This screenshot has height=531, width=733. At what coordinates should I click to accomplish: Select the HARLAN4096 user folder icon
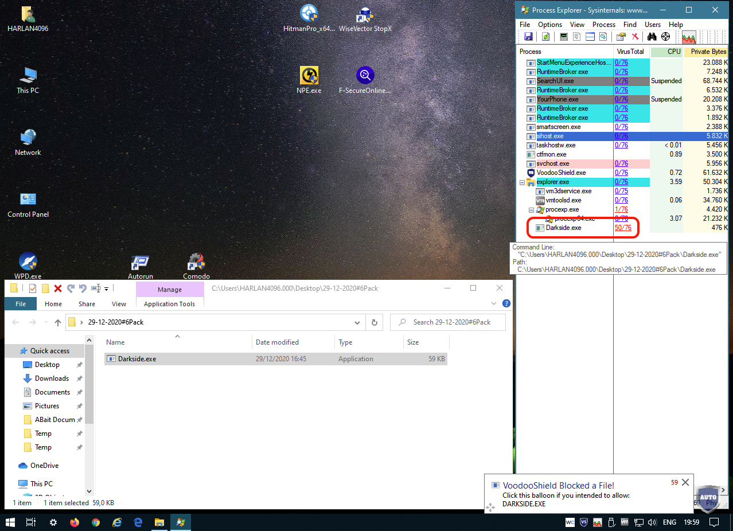click(x=28, y=18)
